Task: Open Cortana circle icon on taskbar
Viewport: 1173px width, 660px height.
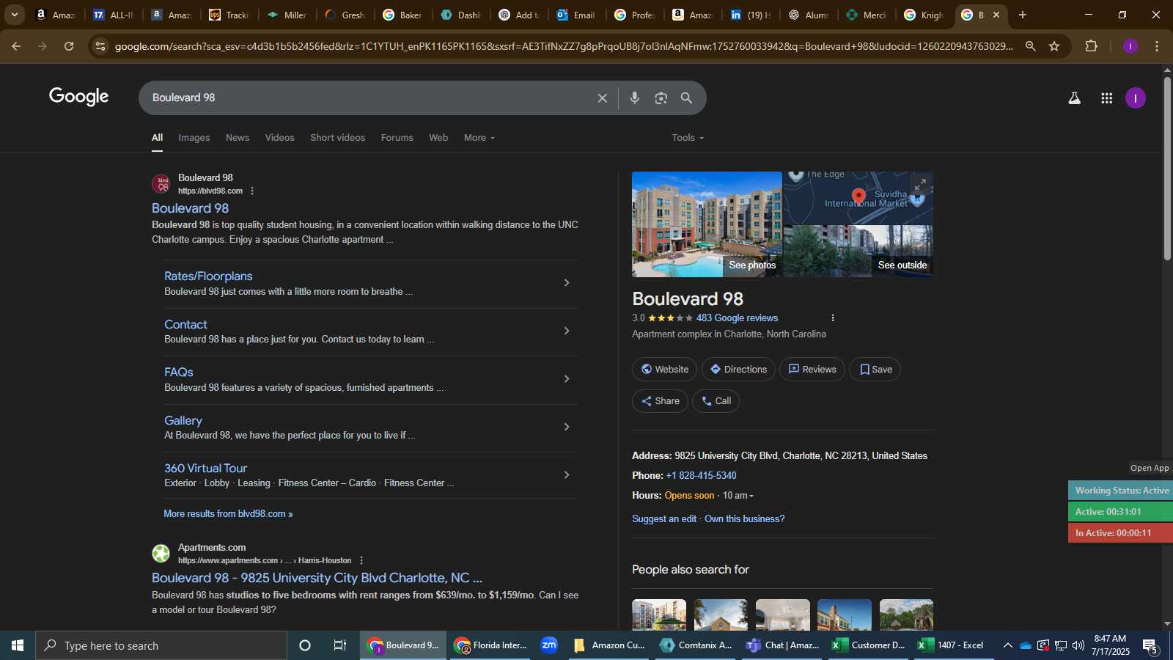Action: [x=305, y=645]
